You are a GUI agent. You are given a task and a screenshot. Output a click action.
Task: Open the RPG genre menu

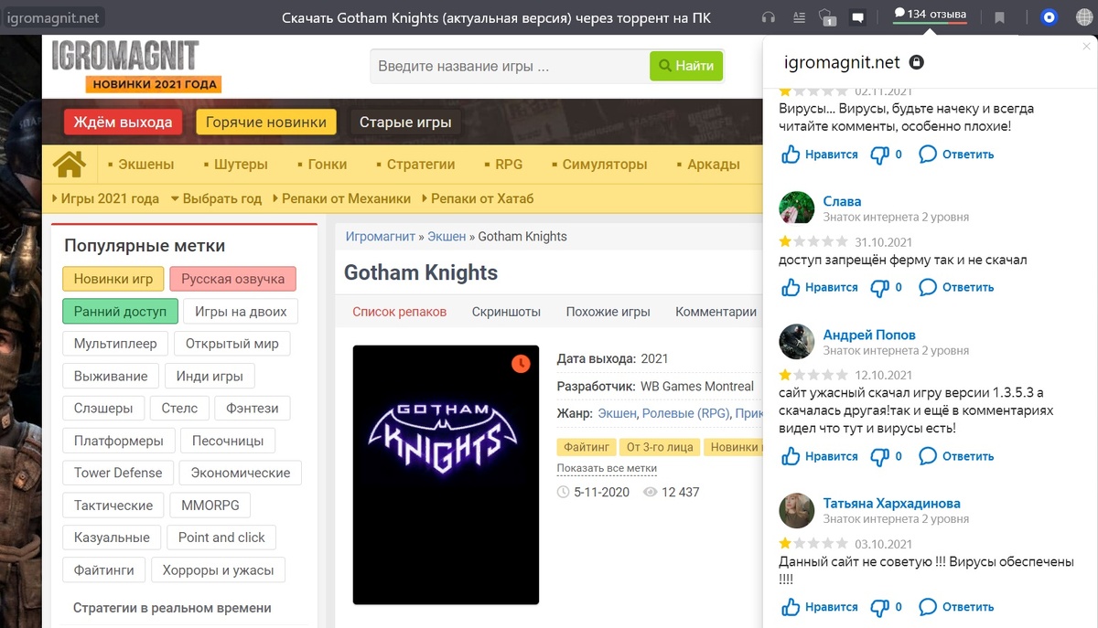click(x=503, y=165)
